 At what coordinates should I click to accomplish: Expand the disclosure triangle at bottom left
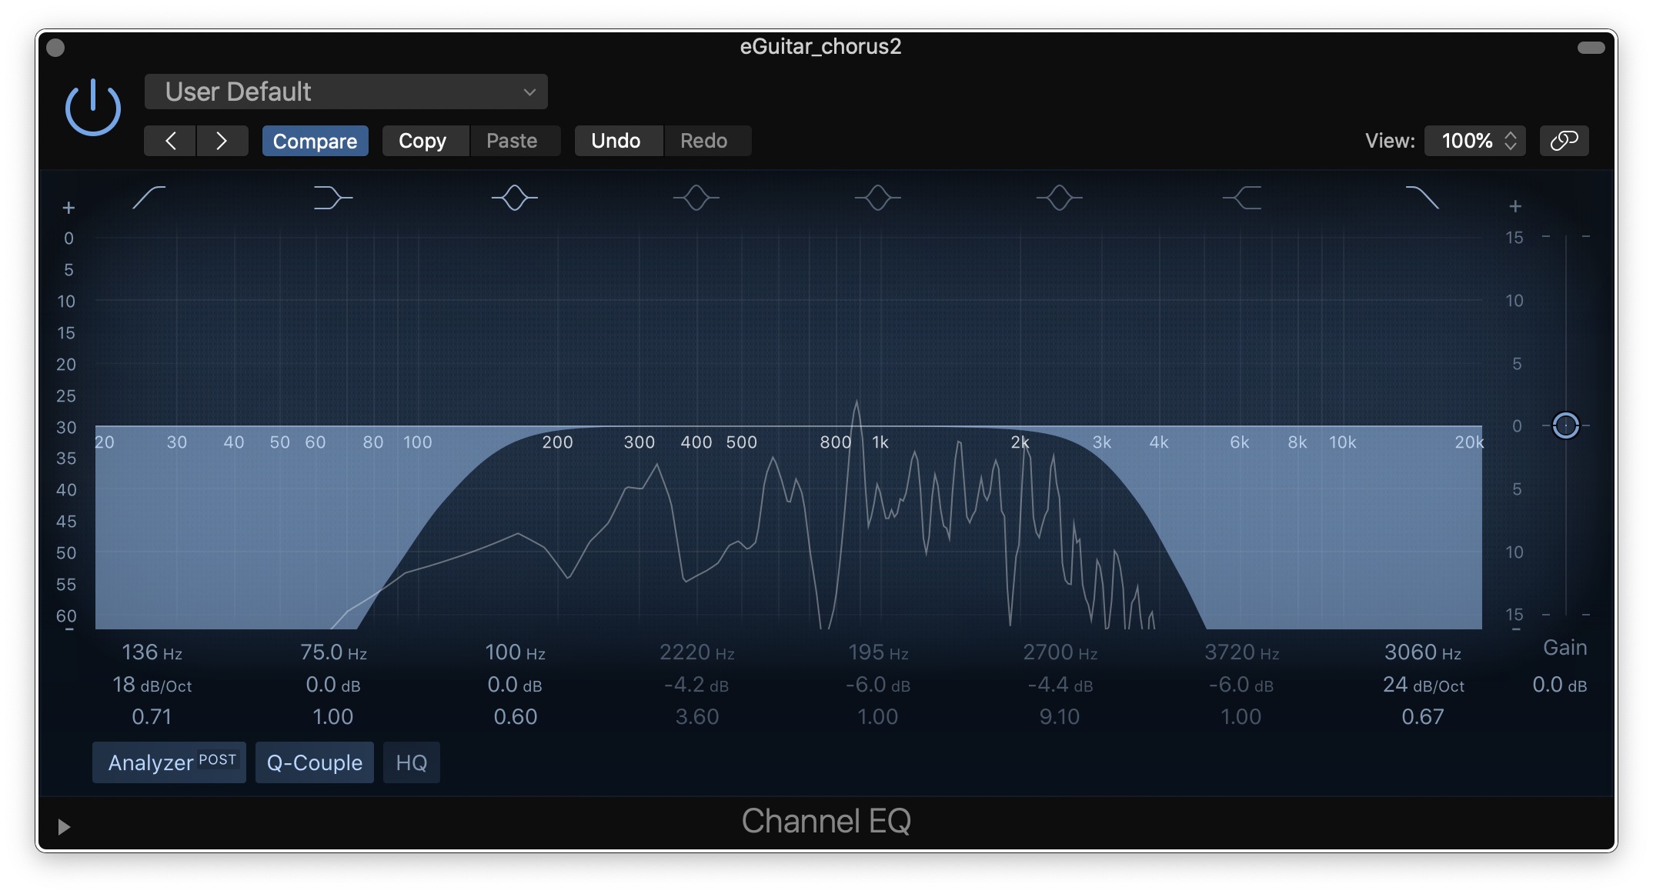tap(64, 826)
